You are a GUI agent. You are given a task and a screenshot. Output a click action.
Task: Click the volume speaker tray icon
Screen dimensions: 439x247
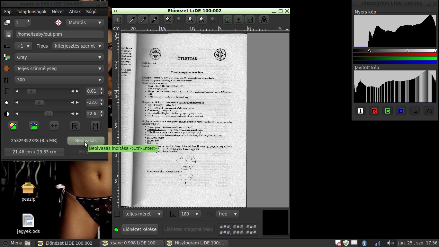(390, 243)
